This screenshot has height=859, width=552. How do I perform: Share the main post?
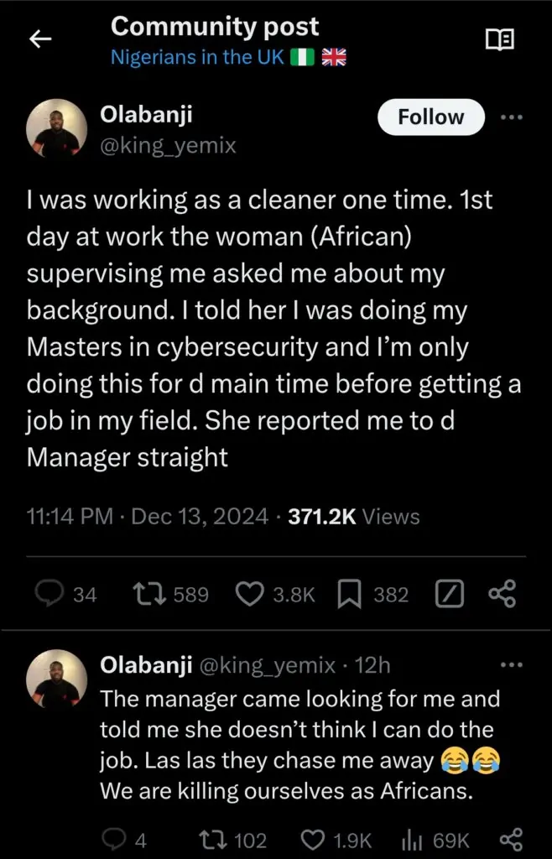click(501, 595)
